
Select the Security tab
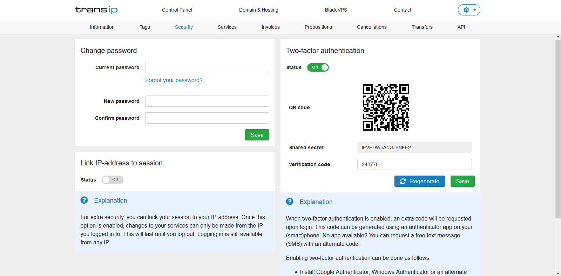(x=184, y=27)
